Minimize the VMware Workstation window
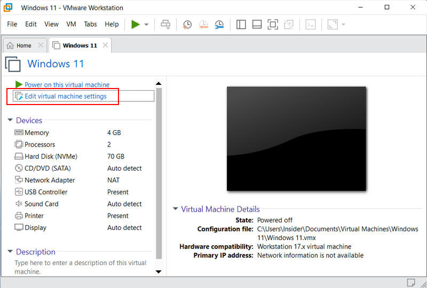Viewport: 427px width, 288px height. click(x=361, y=7)
